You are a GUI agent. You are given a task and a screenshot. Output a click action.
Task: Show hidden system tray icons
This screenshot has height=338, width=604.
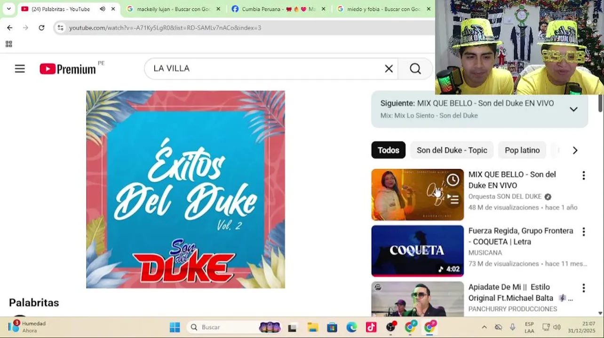pyautogui.click(x=484, y=327)
